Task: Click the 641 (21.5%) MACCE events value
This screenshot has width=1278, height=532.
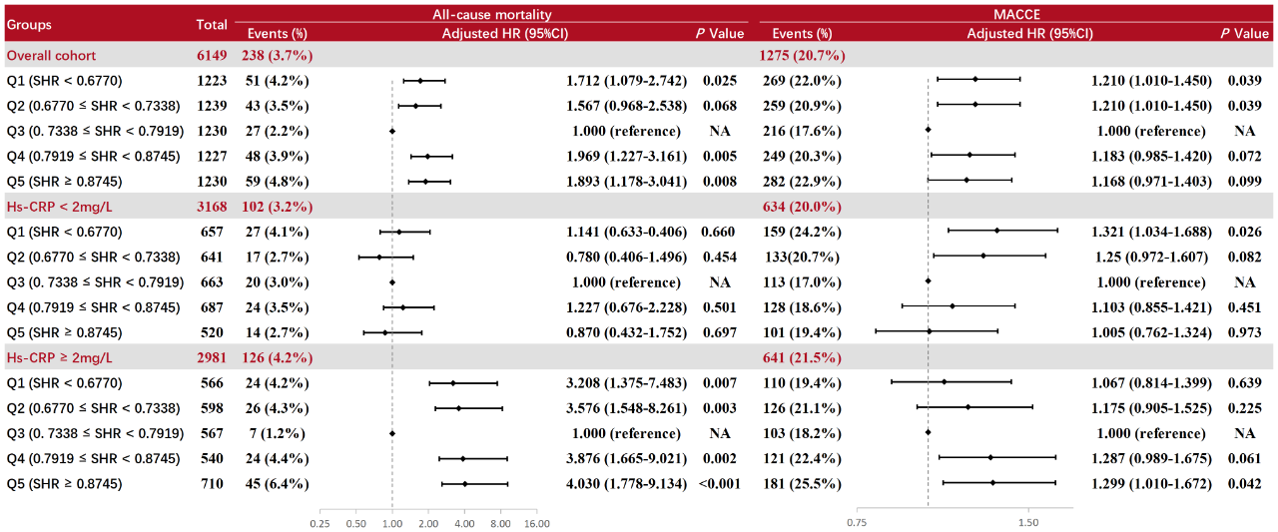Action: click(802, 357)
